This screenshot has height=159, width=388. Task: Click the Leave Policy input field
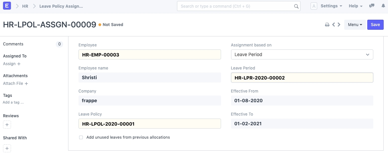150,124
